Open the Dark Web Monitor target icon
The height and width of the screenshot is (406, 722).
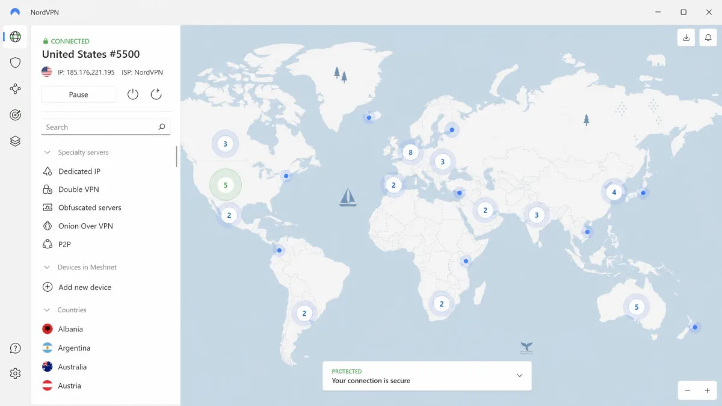coord(16,115)
